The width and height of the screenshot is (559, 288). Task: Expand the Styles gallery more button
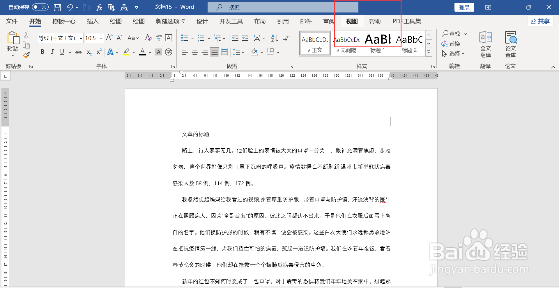[x=429, y=52]
